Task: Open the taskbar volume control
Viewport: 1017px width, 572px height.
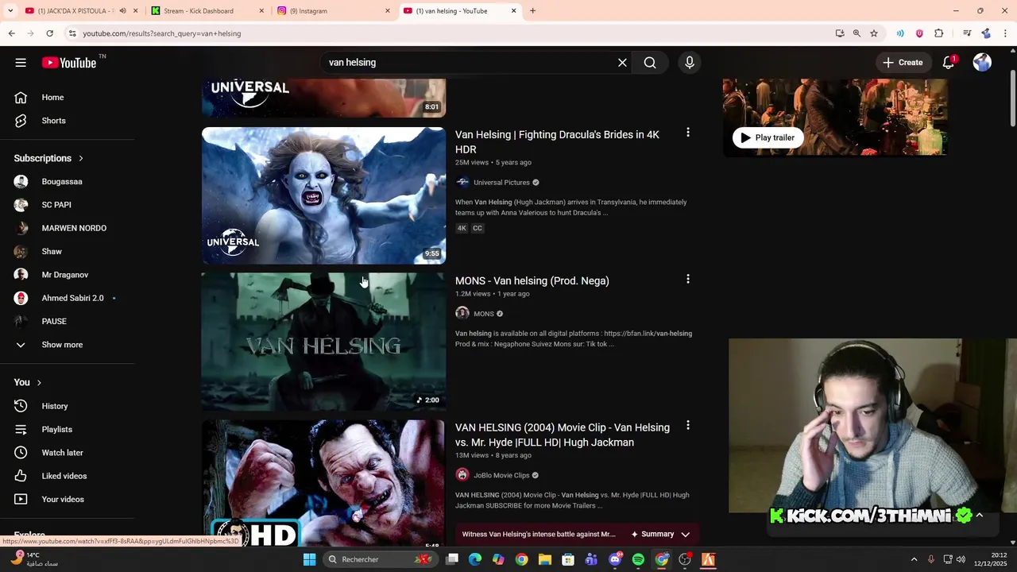Action: 961,560
